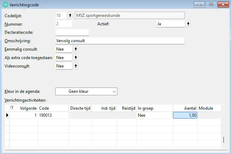Image resolution: width=231 pixels, height=154 pixels.
Task: Minimize the Verrichtingcode window
Action: tap(199, 5)
